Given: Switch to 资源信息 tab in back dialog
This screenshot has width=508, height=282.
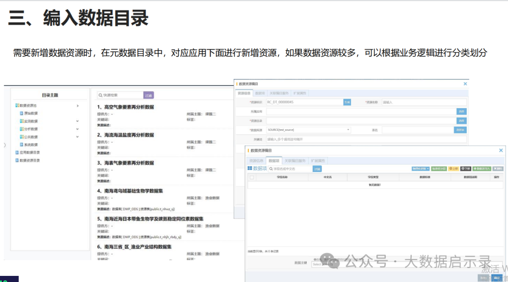Looking at the screenshot, I should (x=244, y=93).
